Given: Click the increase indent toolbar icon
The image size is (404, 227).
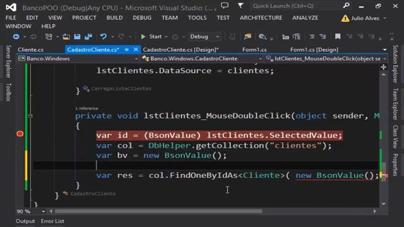Looking at the screenshot, I should pyautogui.click(x=297, y=37).
